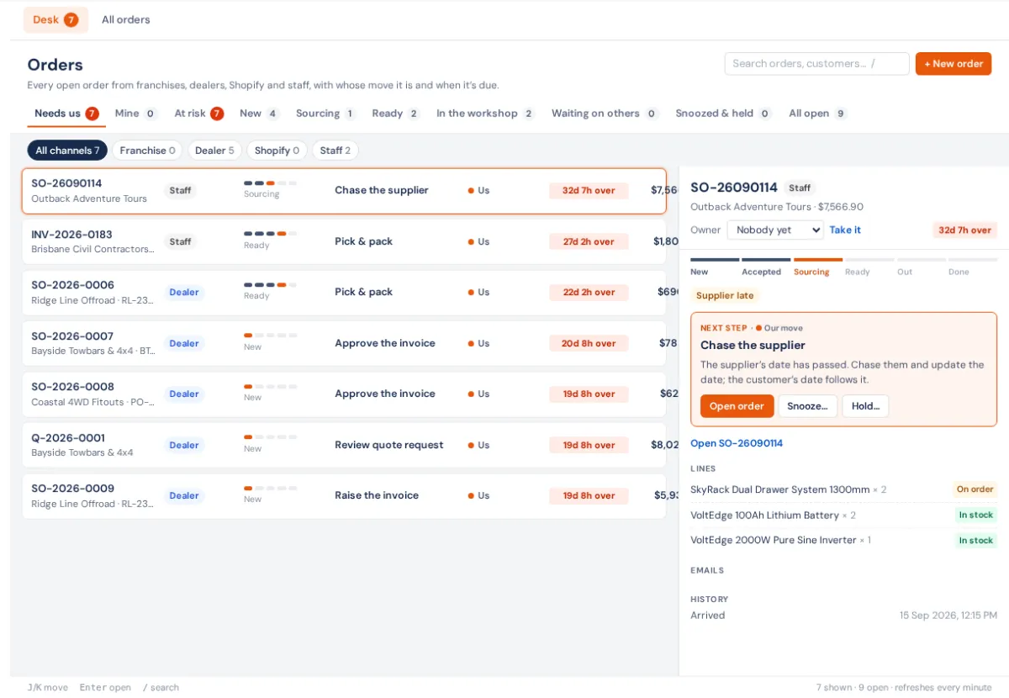Screen dimensions: 1009x698
Task: Click Review quote request action text
Action: [x=388, y=445]
